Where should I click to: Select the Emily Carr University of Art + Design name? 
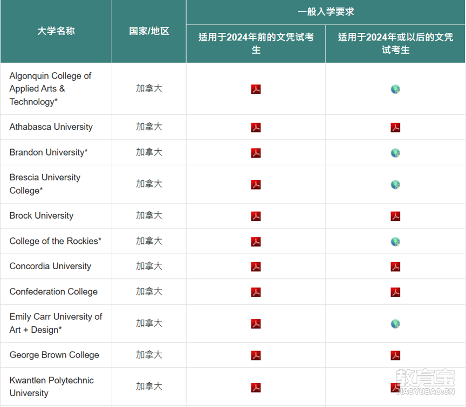(56, 324)
